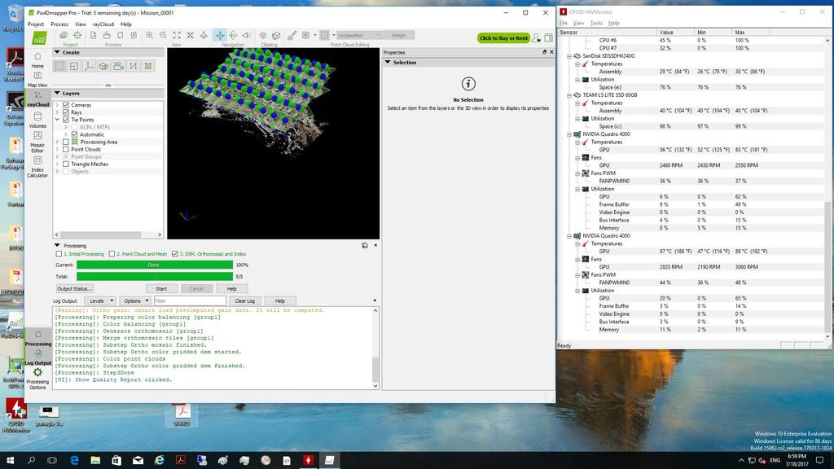Screen dimensions: 834x469
Task: Open the Mosaic Editor
Action: 37,142
